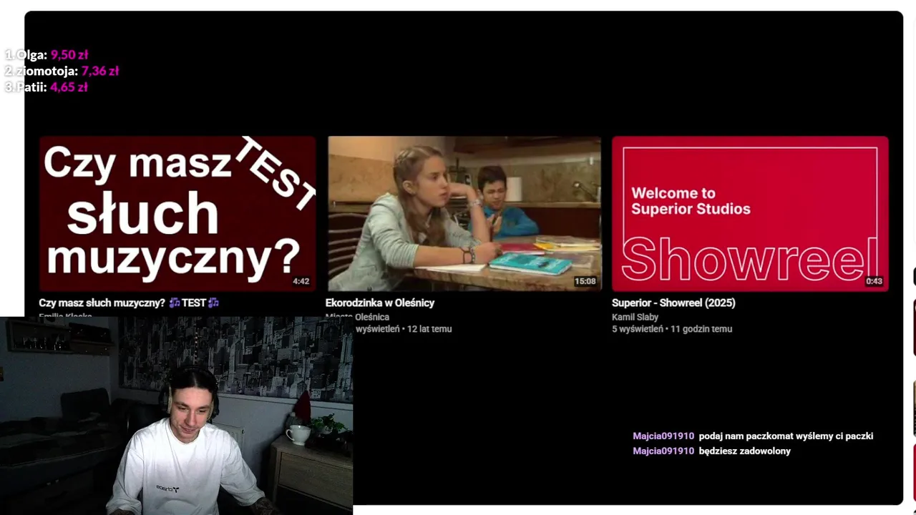916x515 pixels.
Task: Click the '15:08' duration badge
Action: tap(585, 282)
